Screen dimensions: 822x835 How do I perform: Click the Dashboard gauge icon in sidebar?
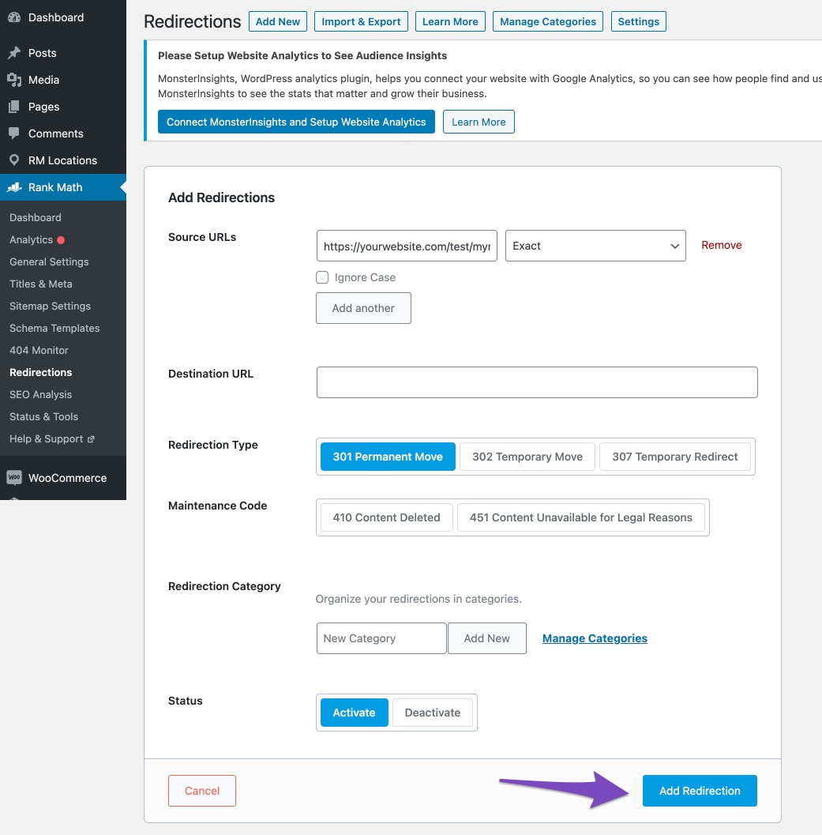coord(14,17)
